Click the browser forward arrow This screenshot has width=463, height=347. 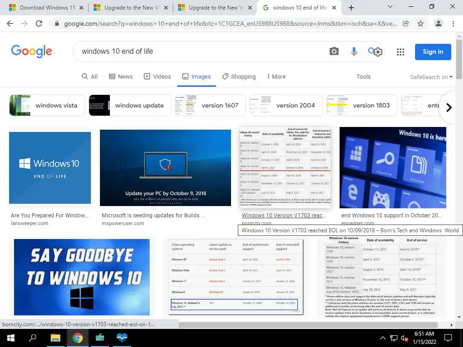(24, 23)
